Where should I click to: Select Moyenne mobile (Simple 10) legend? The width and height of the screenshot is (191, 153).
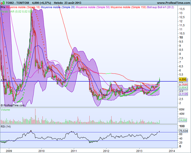(x=23, y=7)
